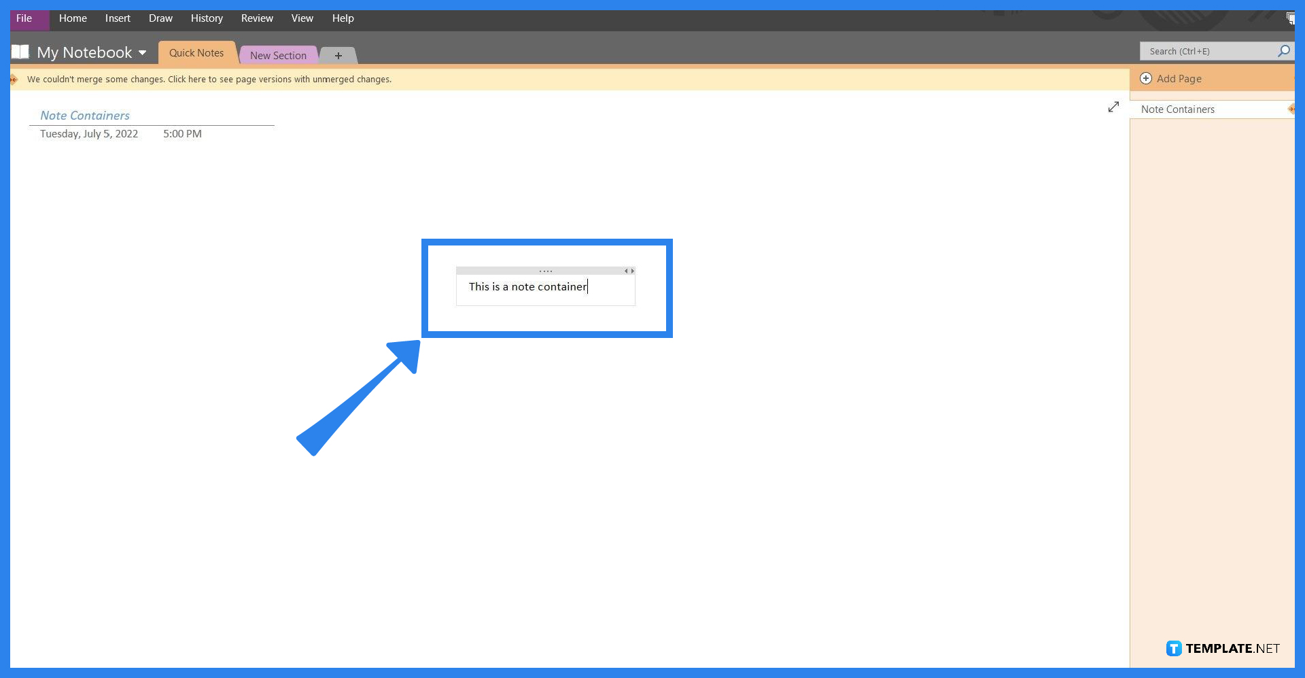Click the sync error icon on Note Containers page
This screenshot has width=1305, height=678.
1291,108
